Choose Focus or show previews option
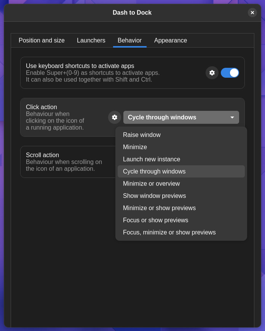The width and height of the screenshot is (265, 331). click(x=181, y=220)
